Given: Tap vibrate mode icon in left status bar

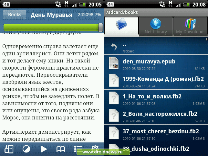Looking at the screenshot, I should (x=58, y=4).
